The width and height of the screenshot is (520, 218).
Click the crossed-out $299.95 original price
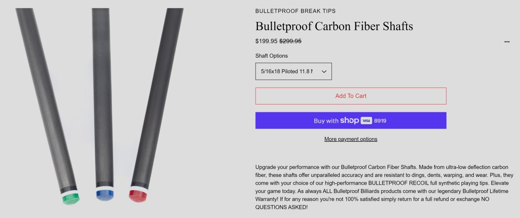290,41
